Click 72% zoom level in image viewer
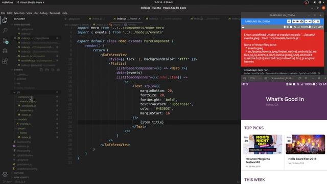Screen dimensions: 327x184 (x=252, y=78)
